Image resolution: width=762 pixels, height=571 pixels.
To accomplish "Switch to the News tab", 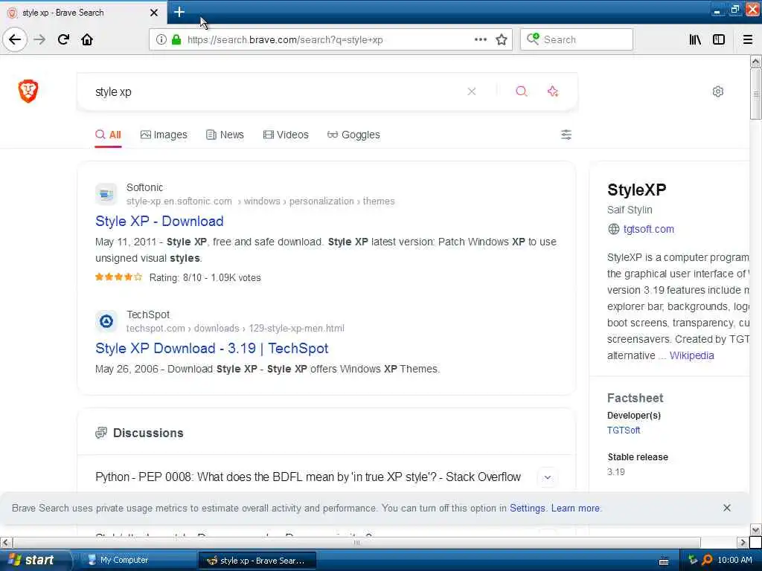I will click(225, 135).
